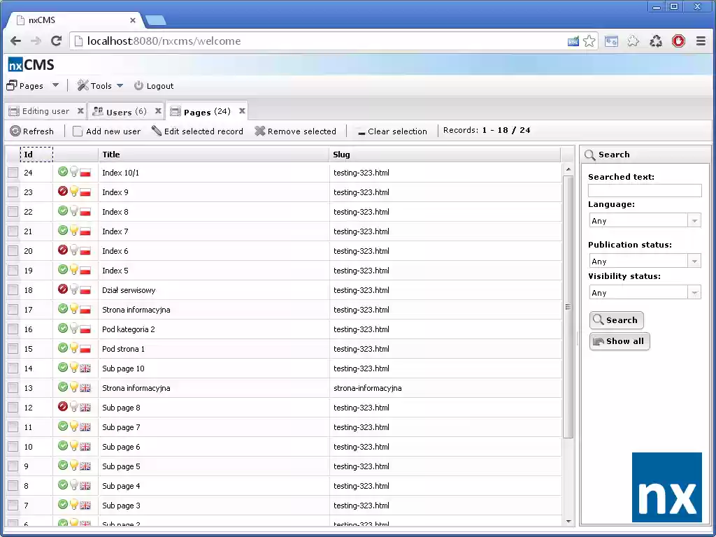Check the row checkbox for page Id 24

coord(13,173)
